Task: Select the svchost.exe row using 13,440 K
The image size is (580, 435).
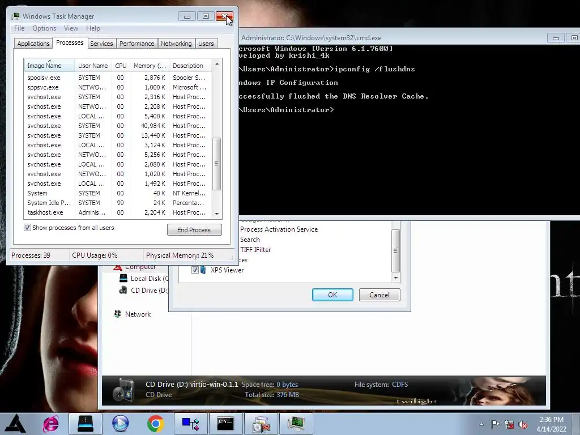Action: [118, 135]
